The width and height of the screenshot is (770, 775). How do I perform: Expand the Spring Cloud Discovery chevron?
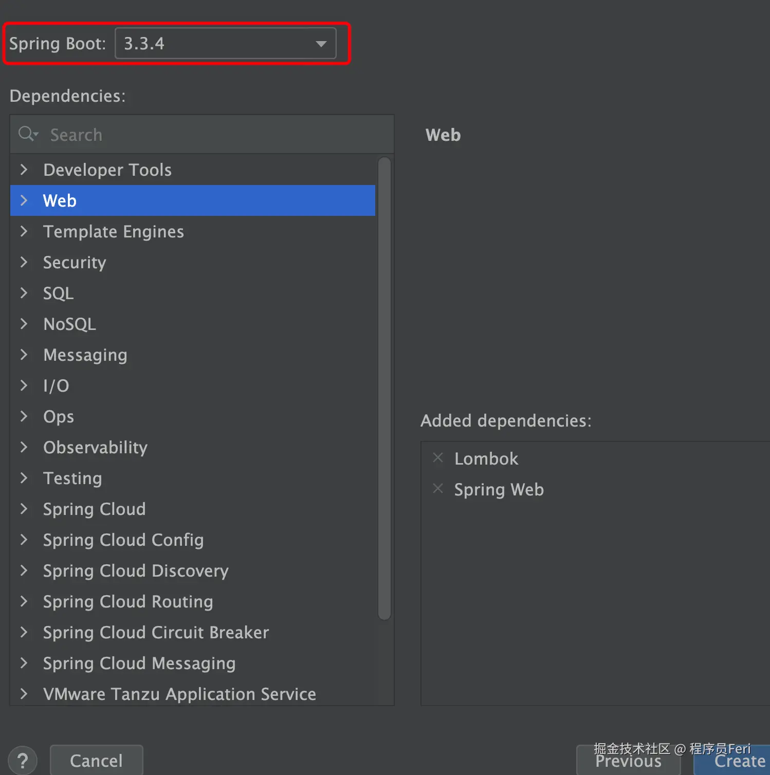[24, 570]
